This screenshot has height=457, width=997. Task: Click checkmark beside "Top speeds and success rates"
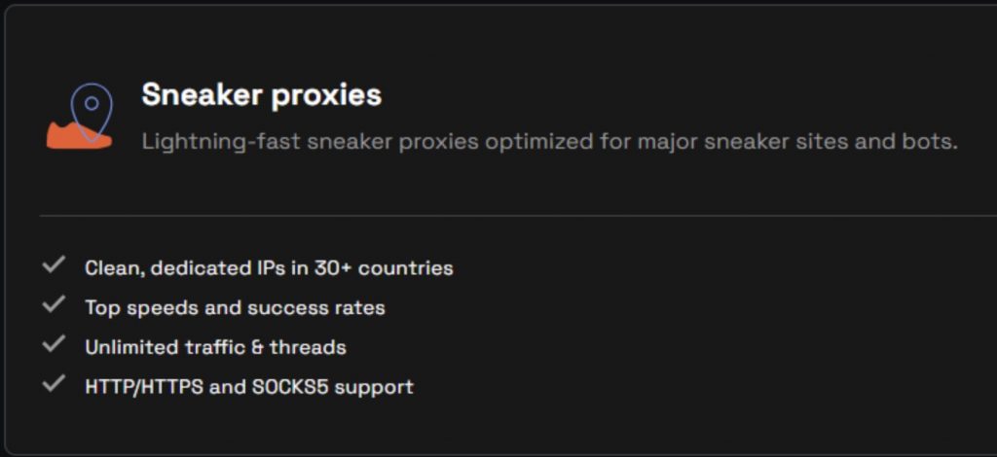pyautogui.click(x=54, y=304)
